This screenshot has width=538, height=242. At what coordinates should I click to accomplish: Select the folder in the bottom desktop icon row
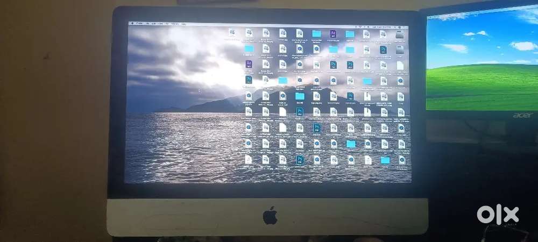[x=385, y=160]
